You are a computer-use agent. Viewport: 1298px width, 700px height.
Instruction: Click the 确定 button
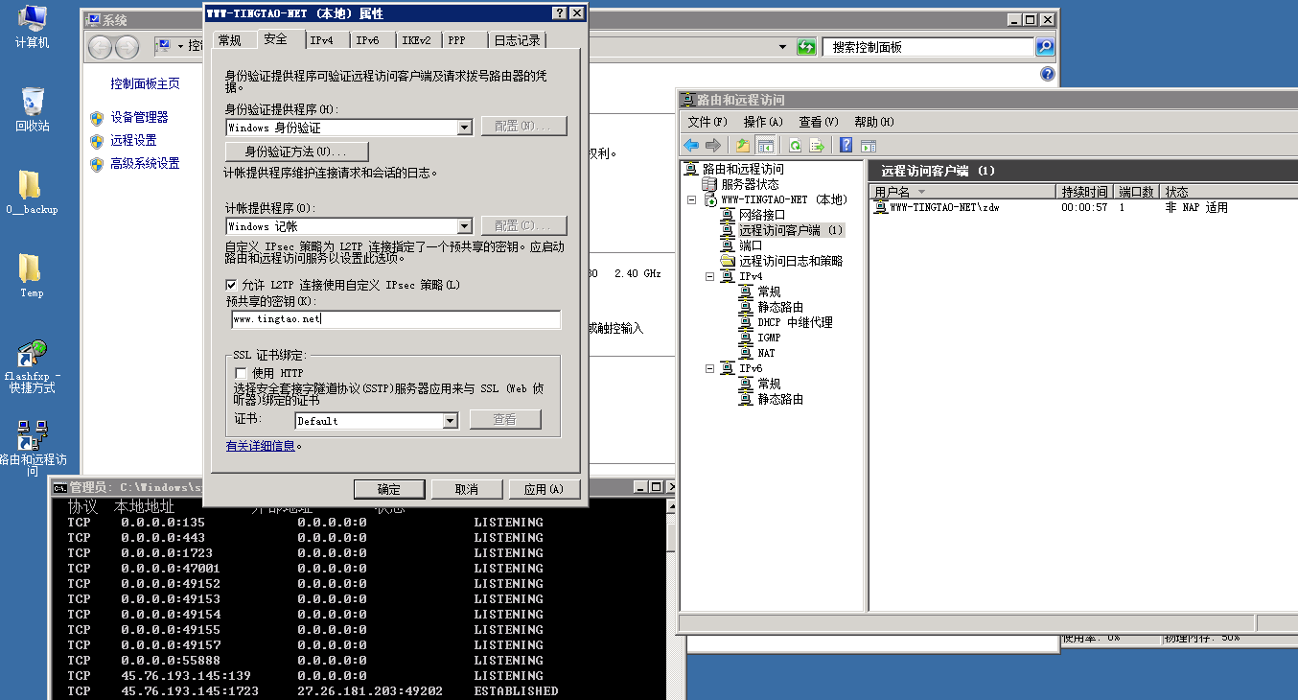point(389,489)
